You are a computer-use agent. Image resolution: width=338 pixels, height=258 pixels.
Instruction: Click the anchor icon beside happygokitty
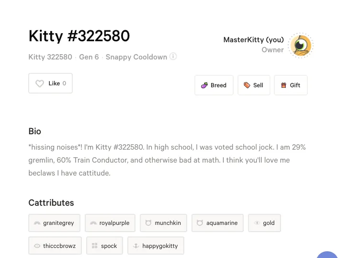tap(136, 246)
